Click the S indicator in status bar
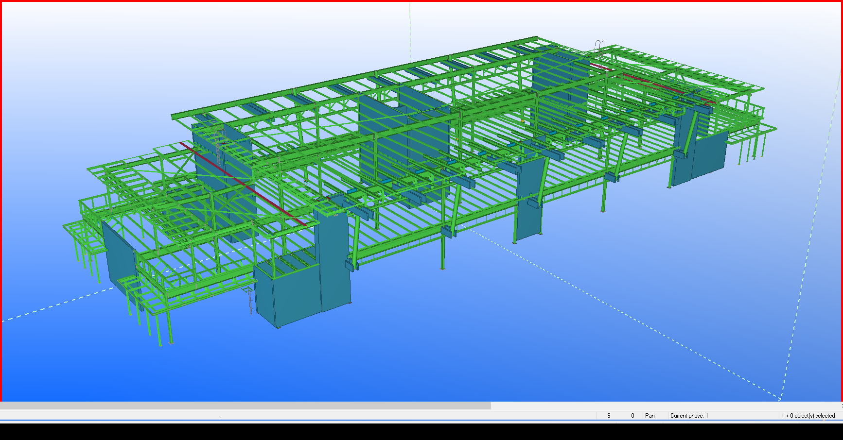 click(609, 416)
